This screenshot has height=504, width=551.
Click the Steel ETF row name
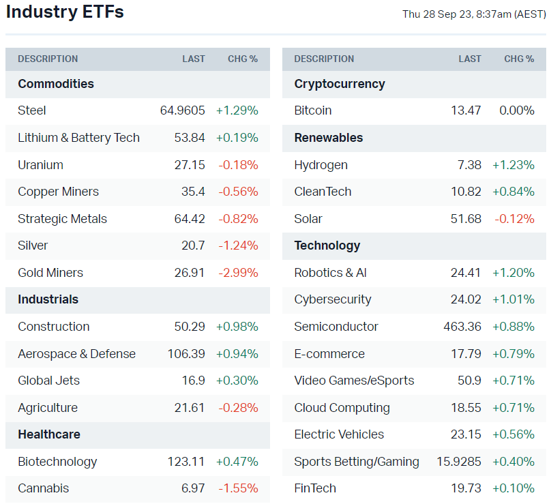32,110
